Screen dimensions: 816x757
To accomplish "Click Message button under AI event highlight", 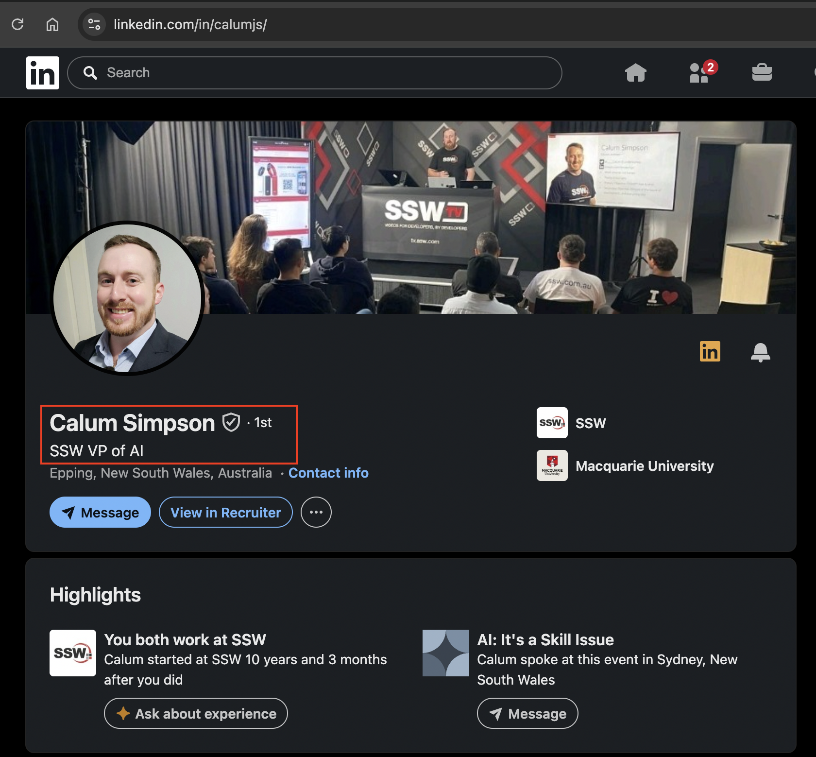I will pyautogui.click(x=527, y=713).
